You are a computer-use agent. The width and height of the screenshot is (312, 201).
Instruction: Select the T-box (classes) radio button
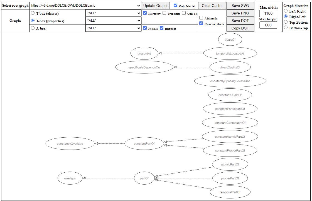coord(33,13)
